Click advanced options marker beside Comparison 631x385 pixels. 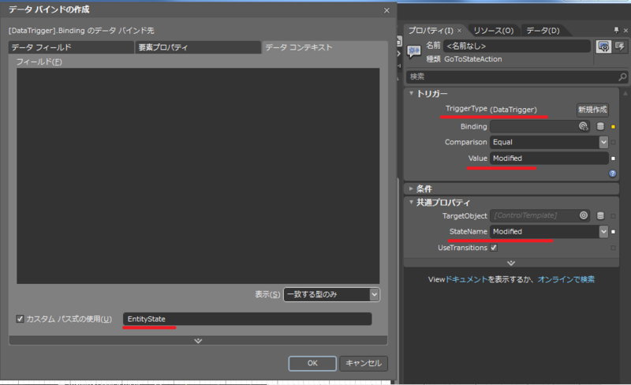pyautogui.click(x=614, y=142)
